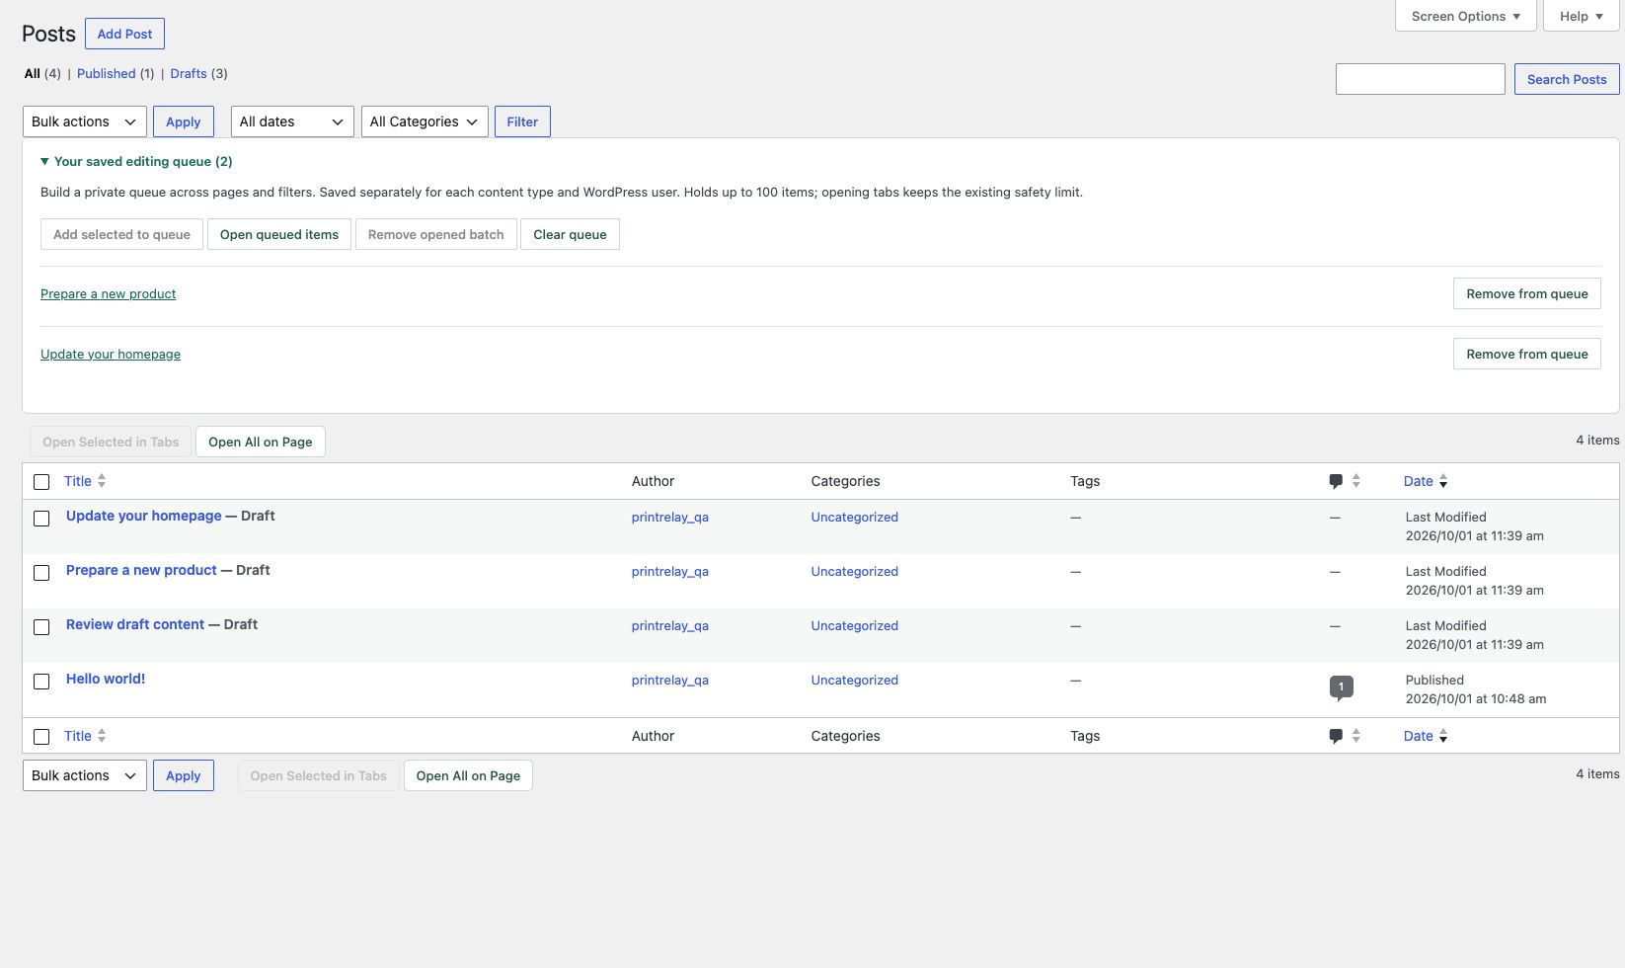Screen dimensions: 1625x968
Task: Click the search posts input field
Action: (1420, 79)
